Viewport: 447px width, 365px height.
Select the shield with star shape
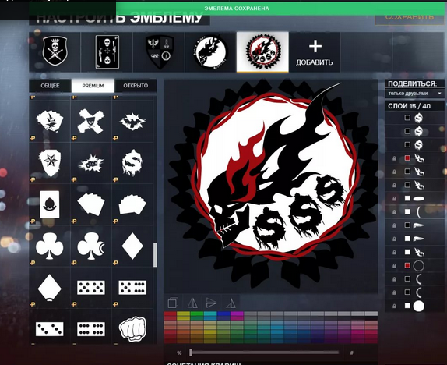(50, 163)
